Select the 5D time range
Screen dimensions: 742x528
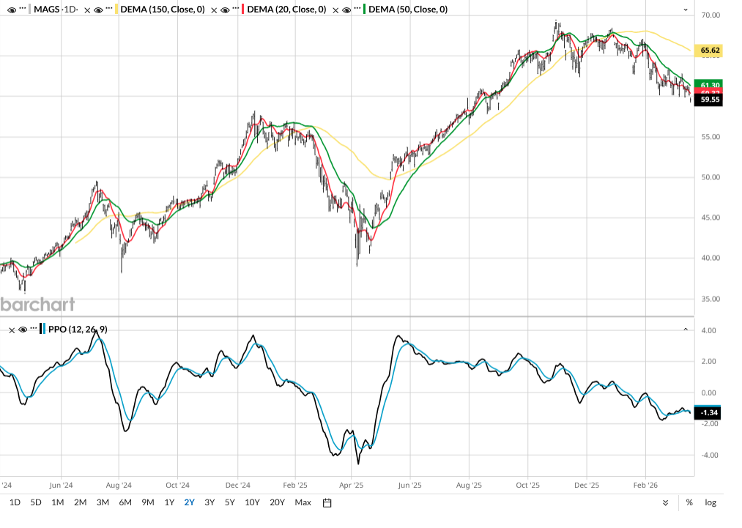[35, 502]
